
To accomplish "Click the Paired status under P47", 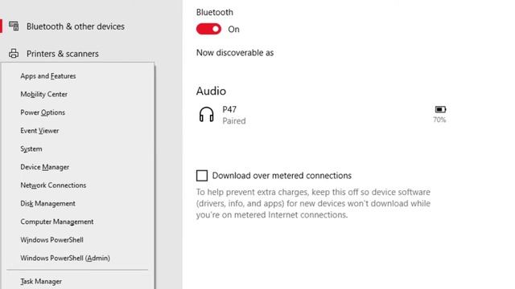I will [234, 121].
